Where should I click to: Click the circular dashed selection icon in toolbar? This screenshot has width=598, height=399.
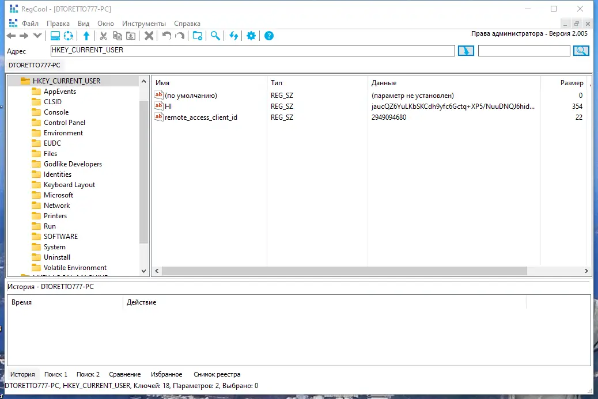(x=69, y=36)
